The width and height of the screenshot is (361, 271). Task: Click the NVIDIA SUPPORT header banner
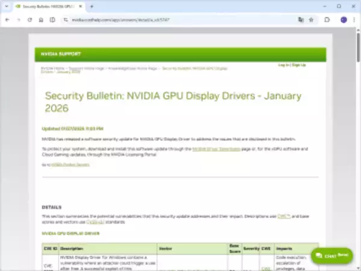[180, 54]
